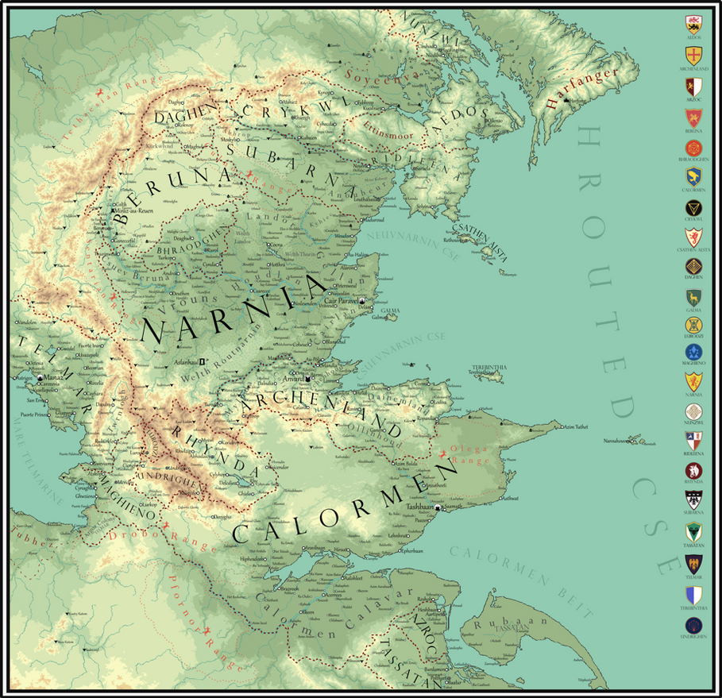722x698 pixels.
Task: Select the Terebinthia blue and white shield
Action: [x=694, y=596]
